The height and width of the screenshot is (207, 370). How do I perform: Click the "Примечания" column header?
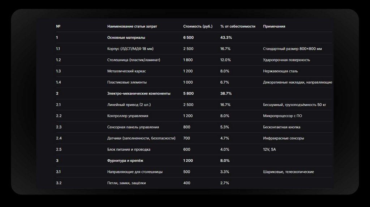[x=274, y=26]
